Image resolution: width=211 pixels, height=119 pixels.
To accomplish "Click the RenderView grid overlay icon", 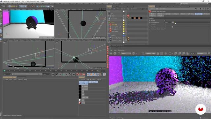I will point(162,54).
